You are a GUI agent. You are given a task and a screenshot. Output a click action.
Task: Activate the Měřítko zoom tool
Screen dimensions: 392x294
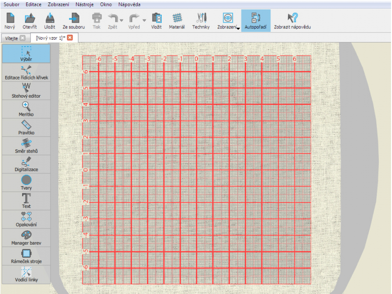tap(26, 109)
